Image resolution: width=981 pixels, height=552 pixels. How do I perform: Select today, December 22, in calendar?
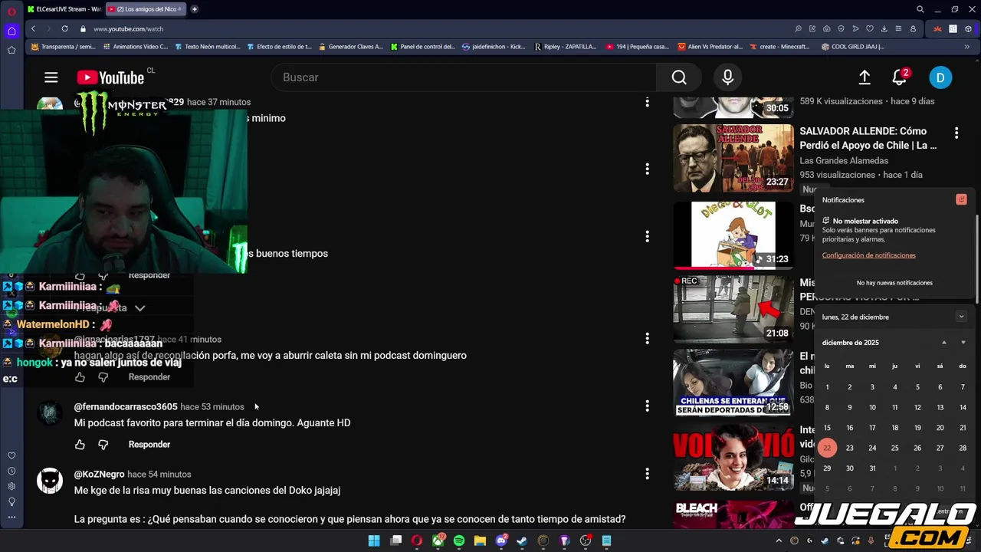(x=827, y=448)
